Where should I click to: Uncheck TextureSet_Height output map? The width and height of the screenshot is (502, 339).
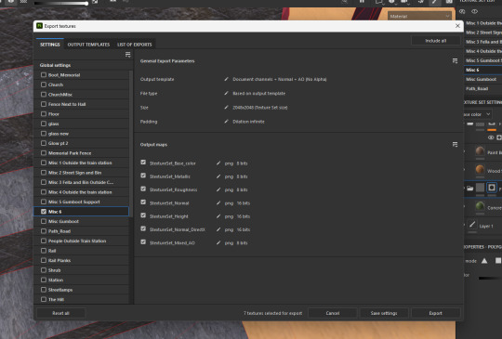coord(143,215)
